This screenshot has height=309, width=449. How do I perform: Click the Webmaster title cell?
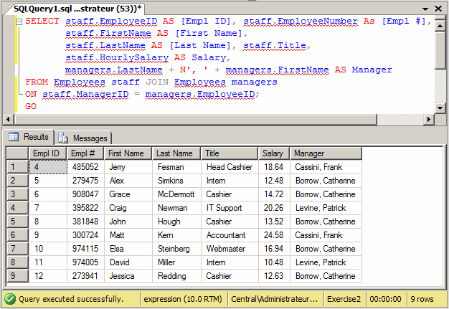[230, 249]
